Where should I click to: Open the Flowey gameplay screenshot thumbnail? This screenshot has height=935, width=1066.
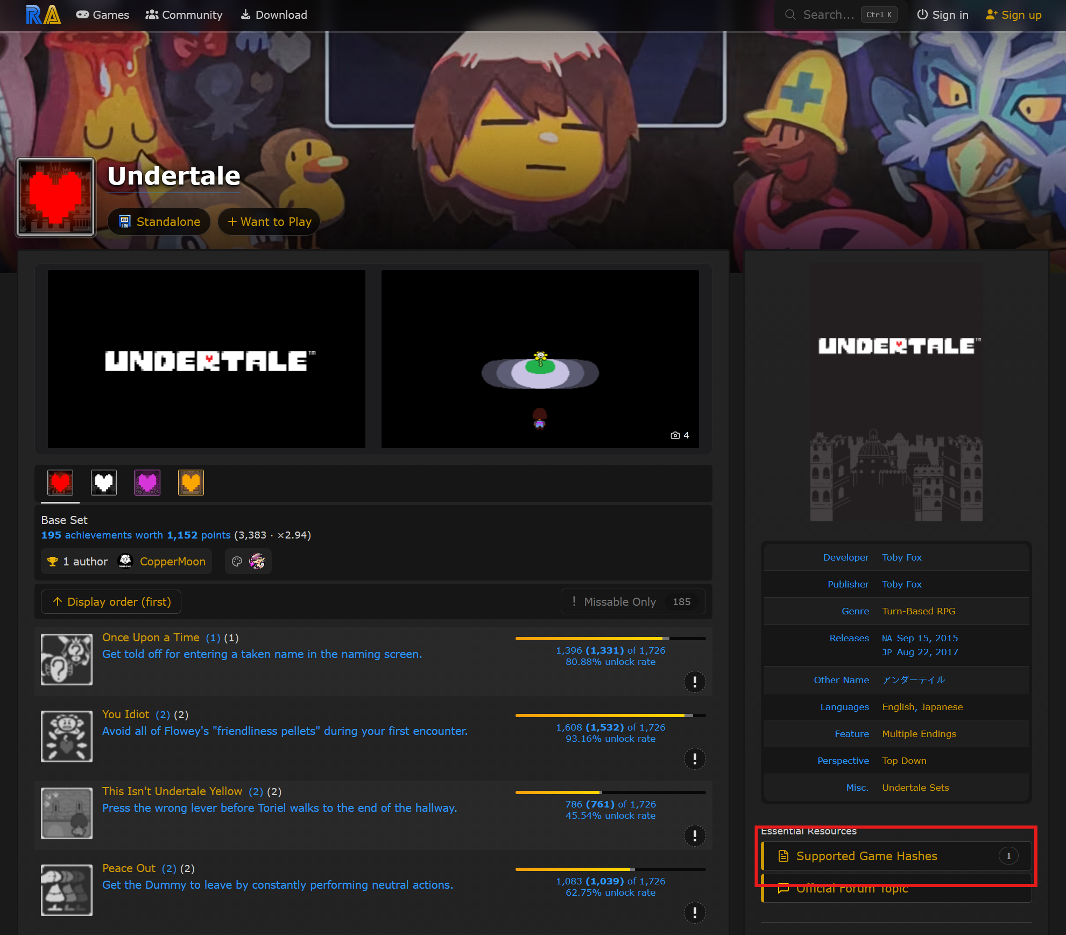tap(540, 359)
